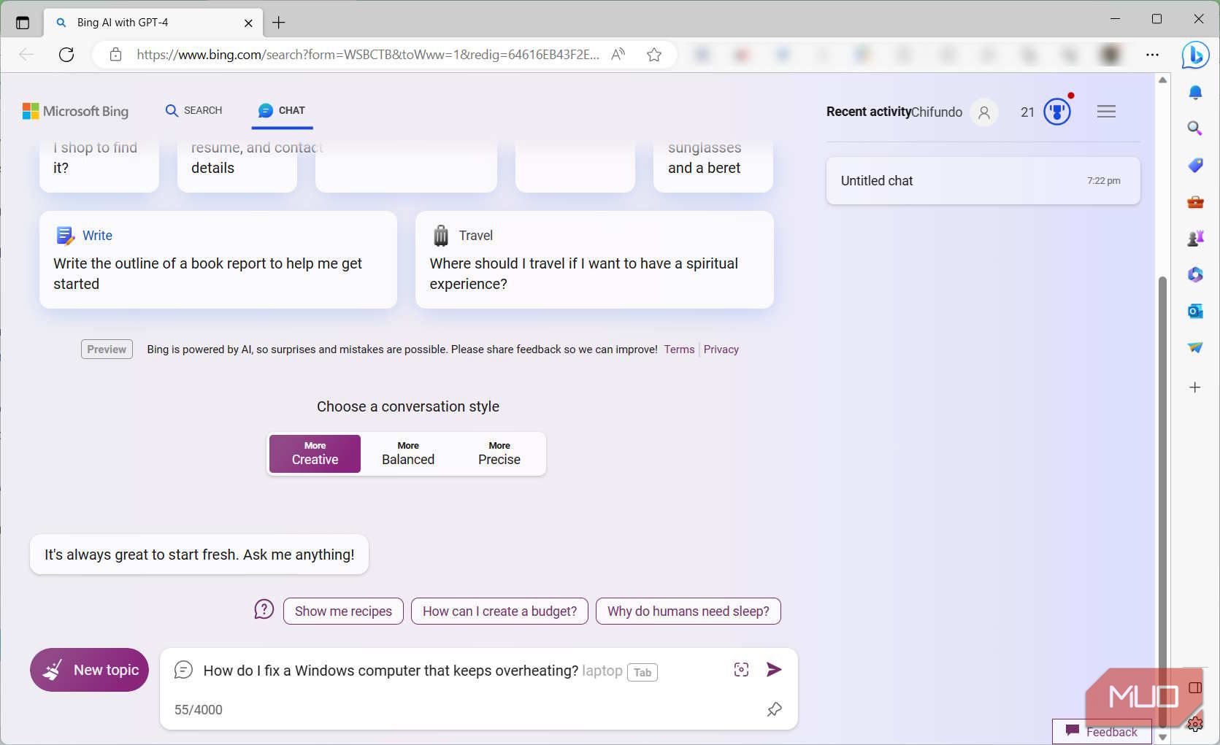Click the Microsoft Rewards trophy icon

(1056, 111)
